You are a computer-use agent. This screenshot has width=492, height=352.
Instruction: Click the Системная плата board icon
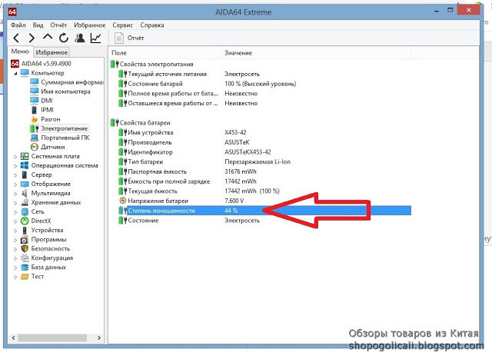tap(25, 156)
